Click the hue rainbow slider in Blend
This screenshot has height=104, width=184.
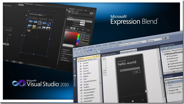(x=78, y=39)
